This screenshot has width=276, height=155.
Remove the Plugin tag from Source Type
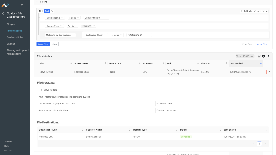click(x=90, y=26)
